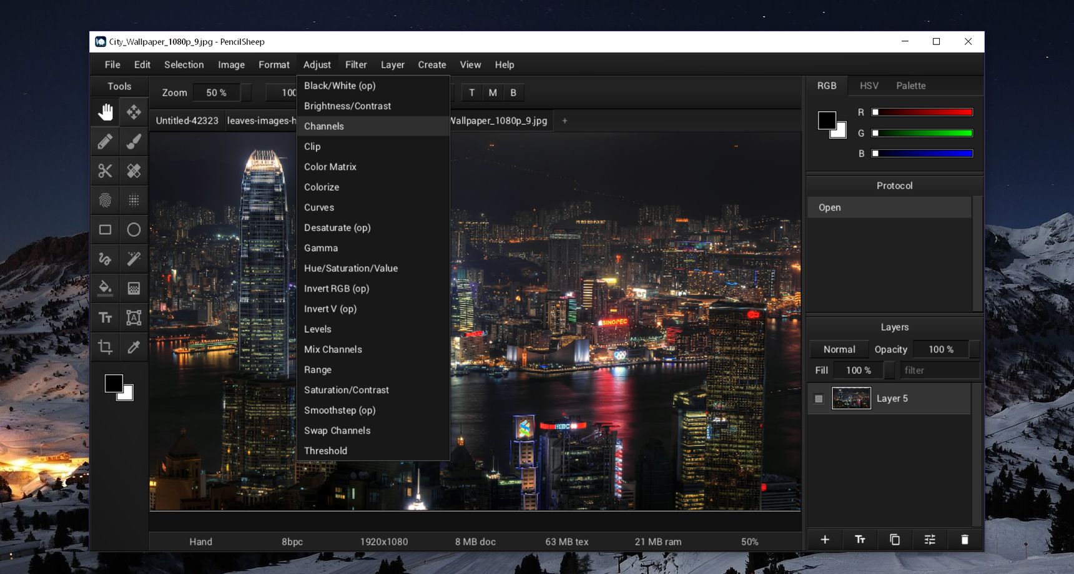
Task: Click the Layer 5 thumbnail
Action: 851,398
